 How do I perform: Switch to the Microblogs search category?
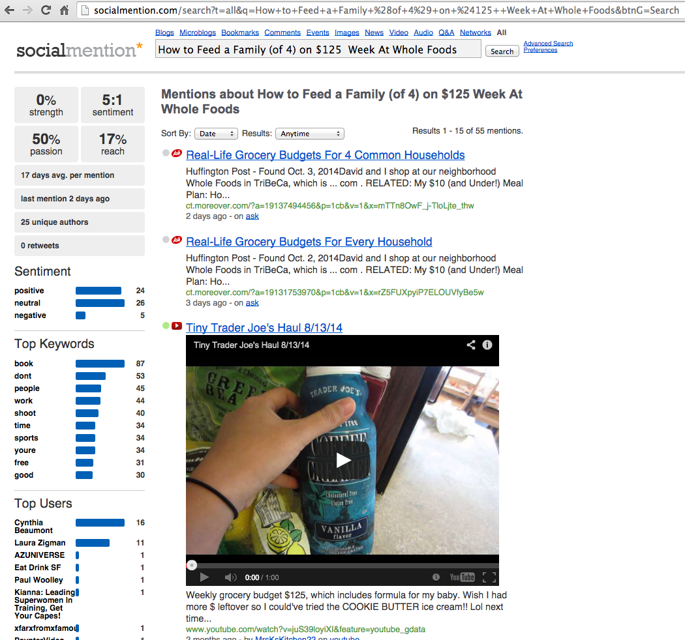tap(198, 33)
